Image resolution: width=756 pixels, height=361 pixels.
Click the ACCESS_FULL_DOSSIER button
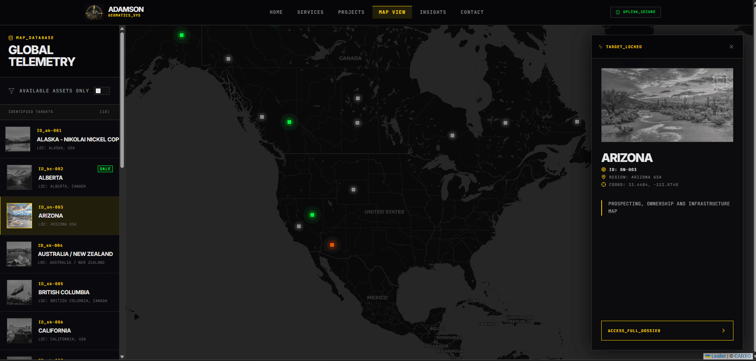point(667,331)
